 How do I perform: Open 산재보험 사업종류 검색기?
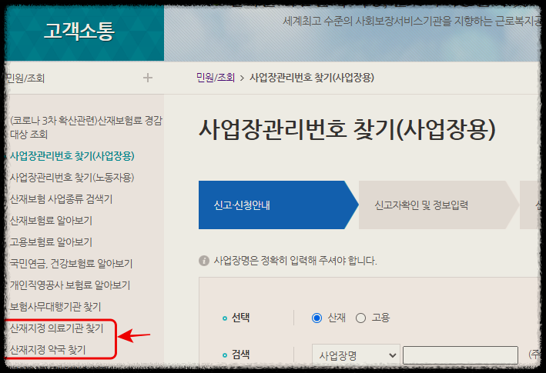coord(61,199)
